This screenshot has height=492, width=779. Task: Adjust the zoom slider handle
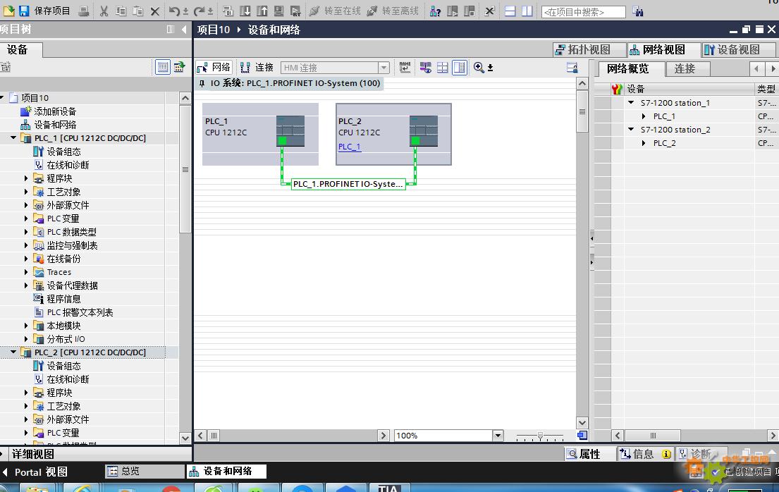(x=540, y=436)
